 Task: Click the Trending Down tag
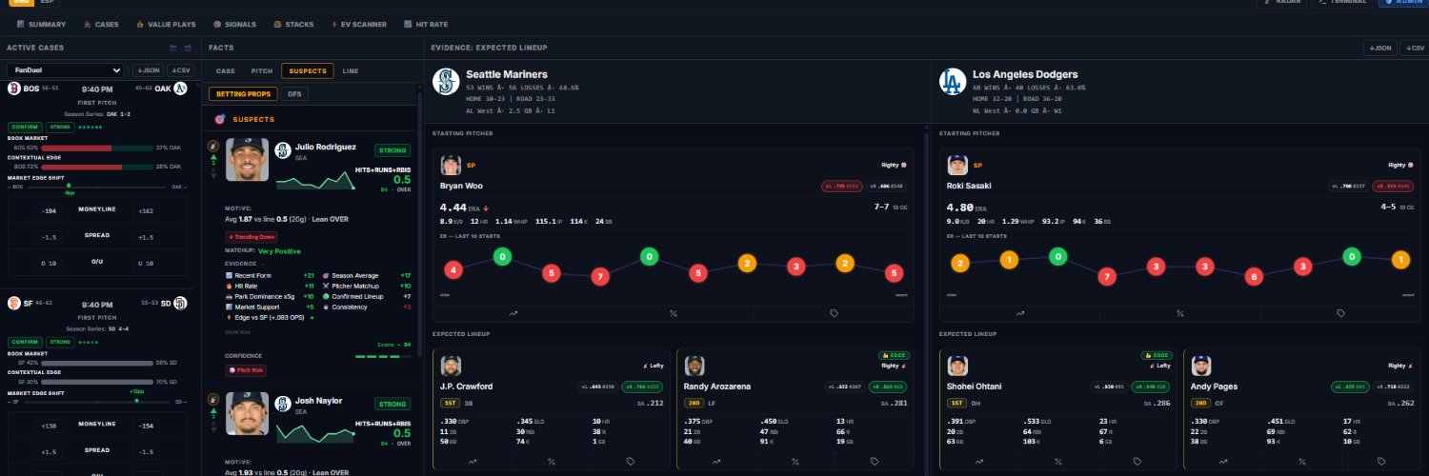[252, 236]
